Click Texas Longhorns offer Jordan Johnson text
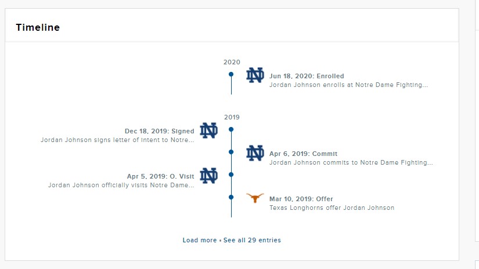Viewport: 479px width, 269px height. pos(332,208)
